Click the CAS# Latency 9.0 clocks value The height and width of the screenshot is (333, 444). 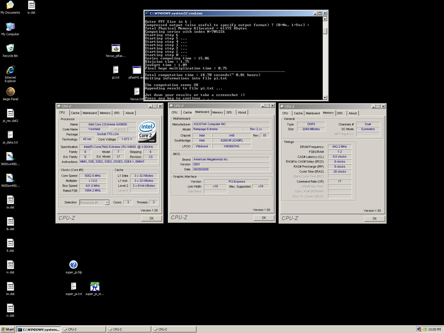pos(340,157)
